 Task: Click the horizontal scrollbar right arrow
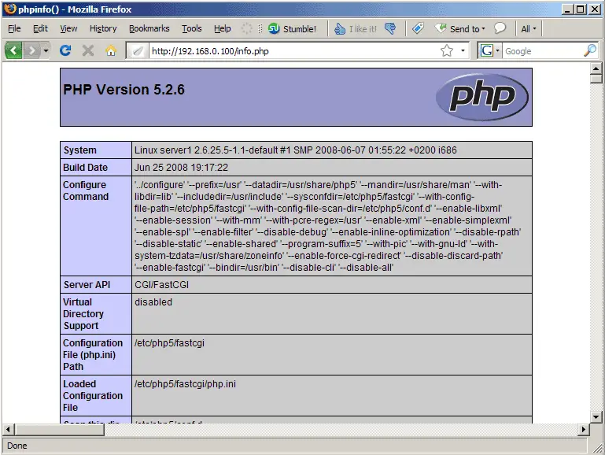coord(584,429)
